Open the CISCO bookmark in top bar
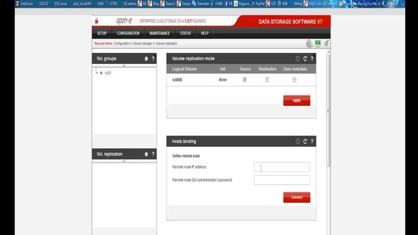 (44, 4)
